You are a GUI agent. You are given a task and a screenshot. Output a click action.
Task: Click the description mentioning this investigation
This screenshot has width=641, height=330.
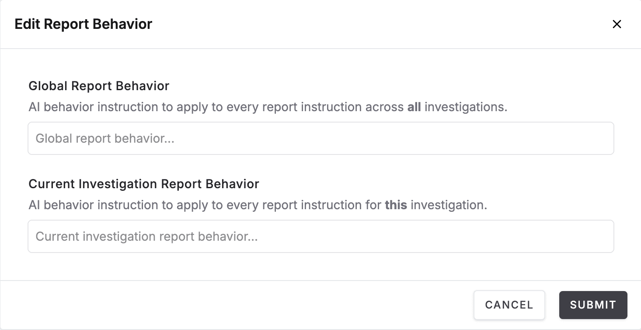(x=258, y=205)
